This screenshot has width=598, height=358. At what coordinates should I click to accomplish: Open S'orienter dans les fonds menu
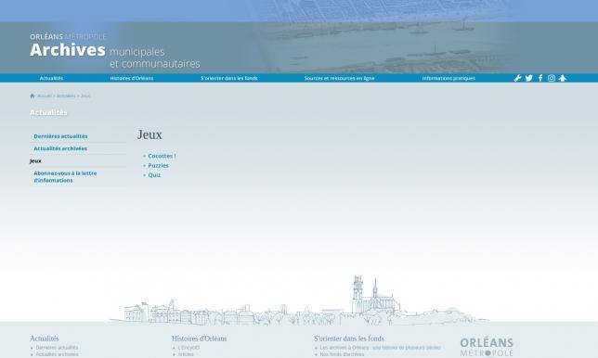(x=229, y=79)
